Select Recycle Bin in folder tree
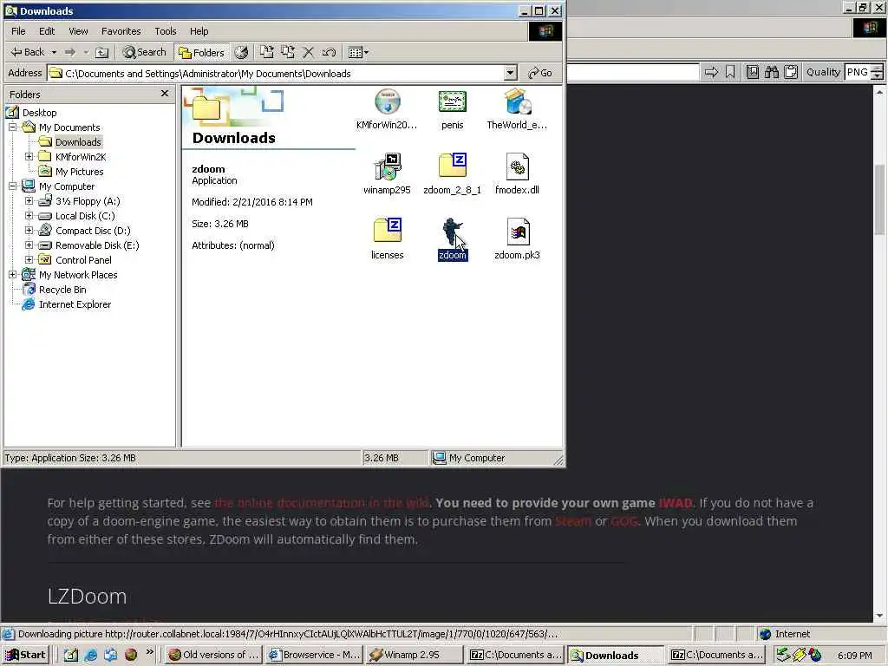This screenshot has width=888, height=666. pos(62,290)
